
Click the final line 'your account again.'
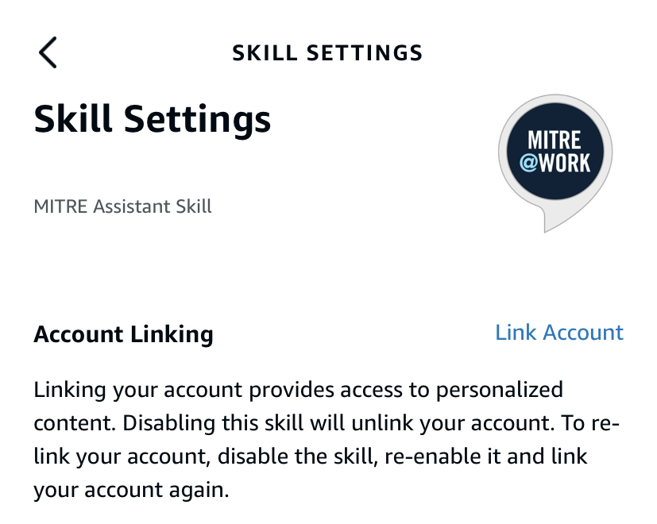(131, 491)
